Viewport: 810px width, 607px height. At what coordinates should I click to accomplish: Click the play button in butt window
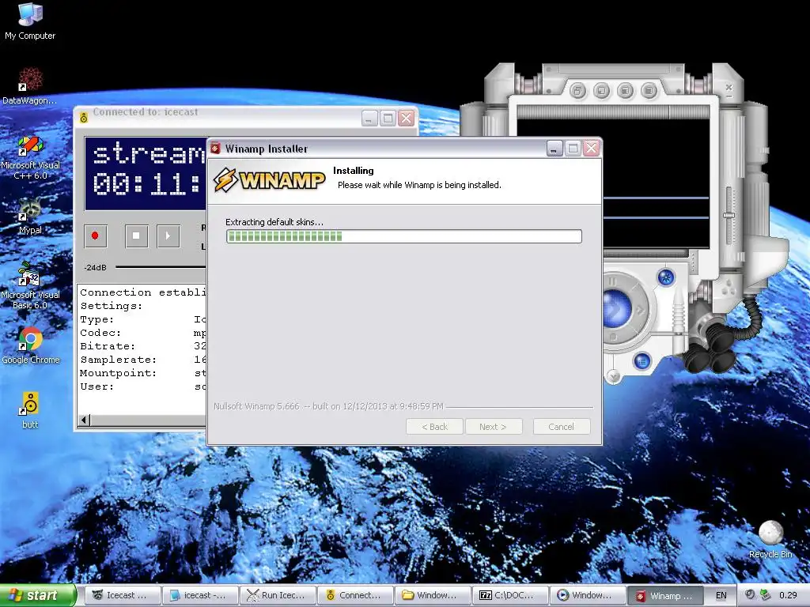pyautogui.click(x=168, y=236)
